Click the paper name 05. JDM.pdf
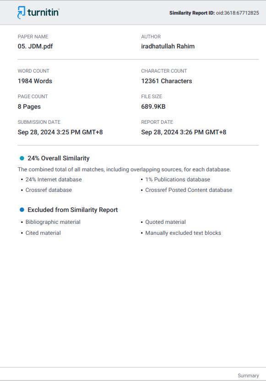The image size is (266, 381). coord(35,46)
